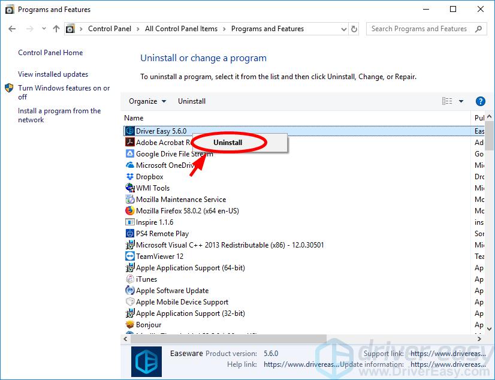The image size is (495, 380).
Task: Click the PS4 Remote Play icon
Action: click(x=130, y=233)
